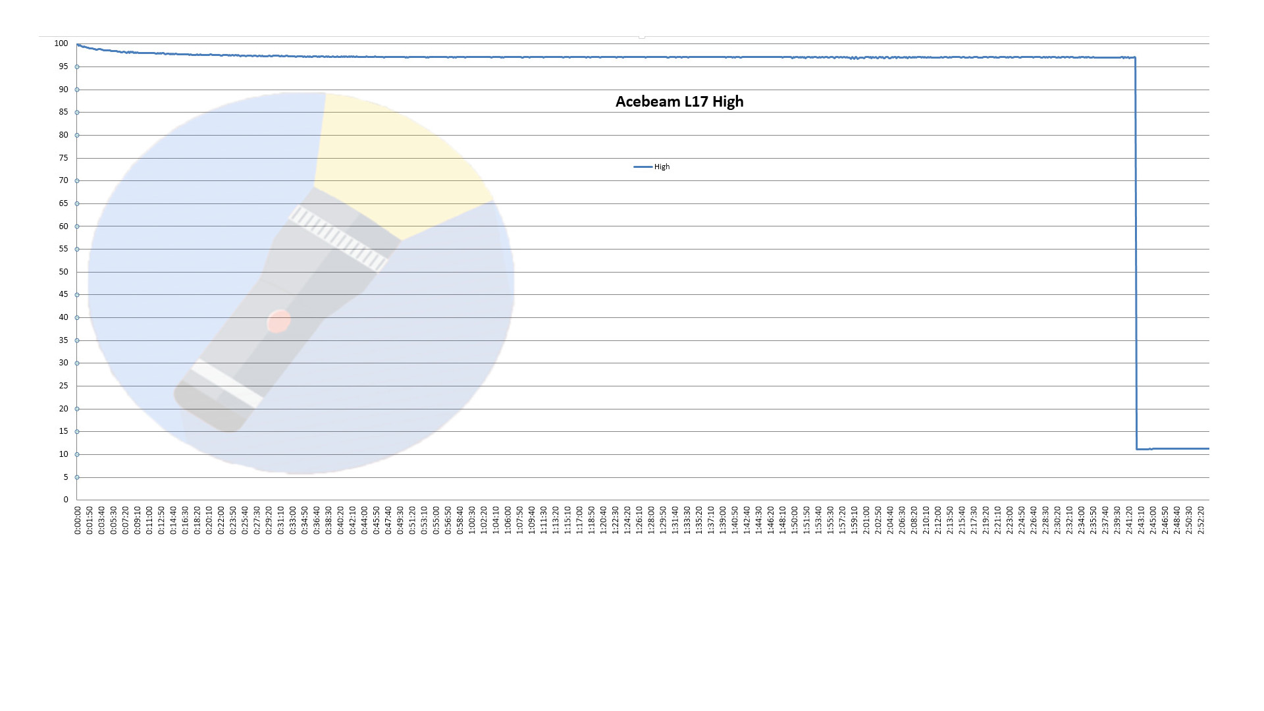Viewport: 1264px width, 711px height.
Task: Click the low flat tail of the High line
Action: pos(1173,448)
